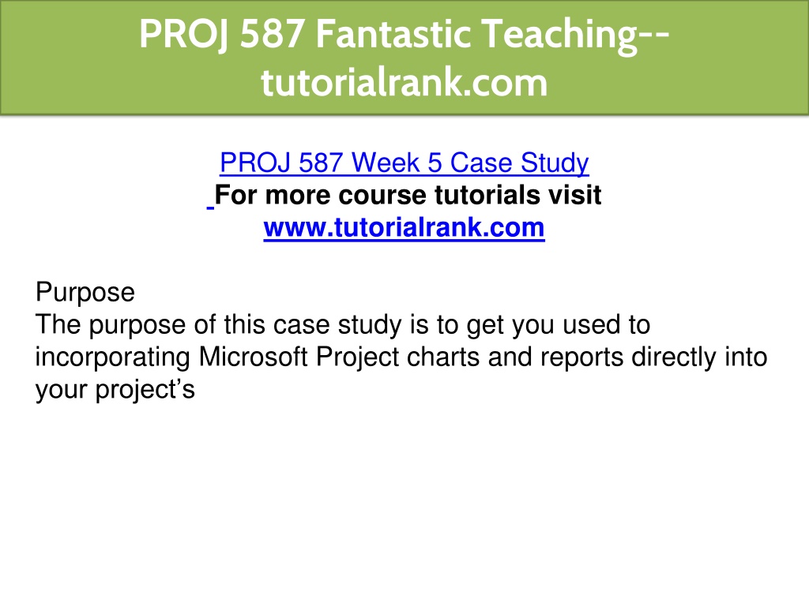The image size is (809, 606).
Task: Select the "Purpose" heading
Action: tap(85, 292)
